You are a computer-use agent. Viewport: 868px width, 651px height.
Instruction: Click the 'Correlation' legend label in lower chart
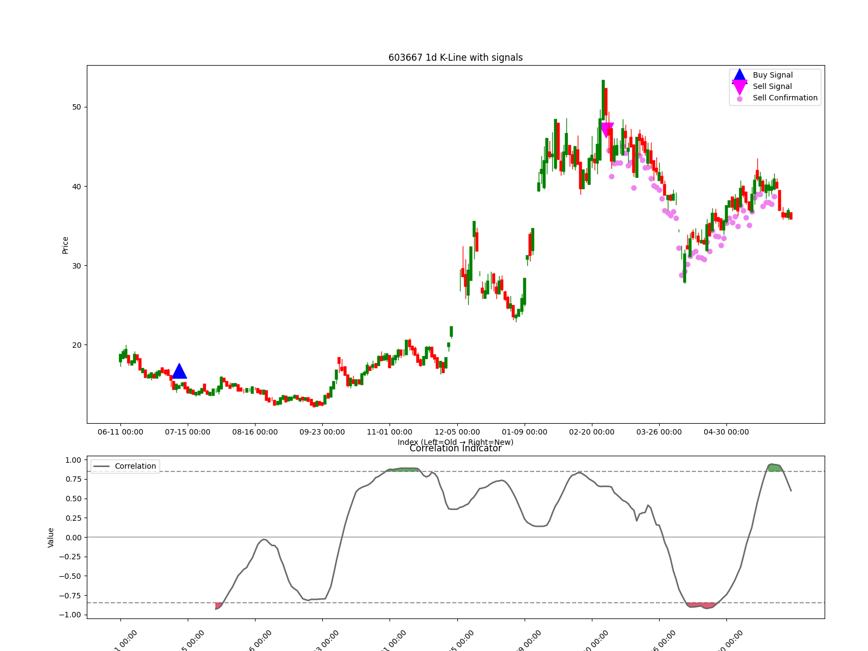135,466
